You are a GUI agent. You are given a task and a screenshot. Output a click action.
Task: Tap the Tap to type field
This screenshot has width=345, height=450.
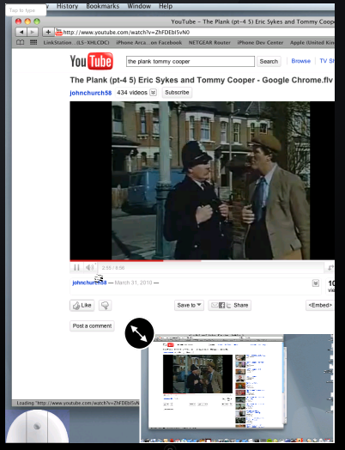[26, 10]
